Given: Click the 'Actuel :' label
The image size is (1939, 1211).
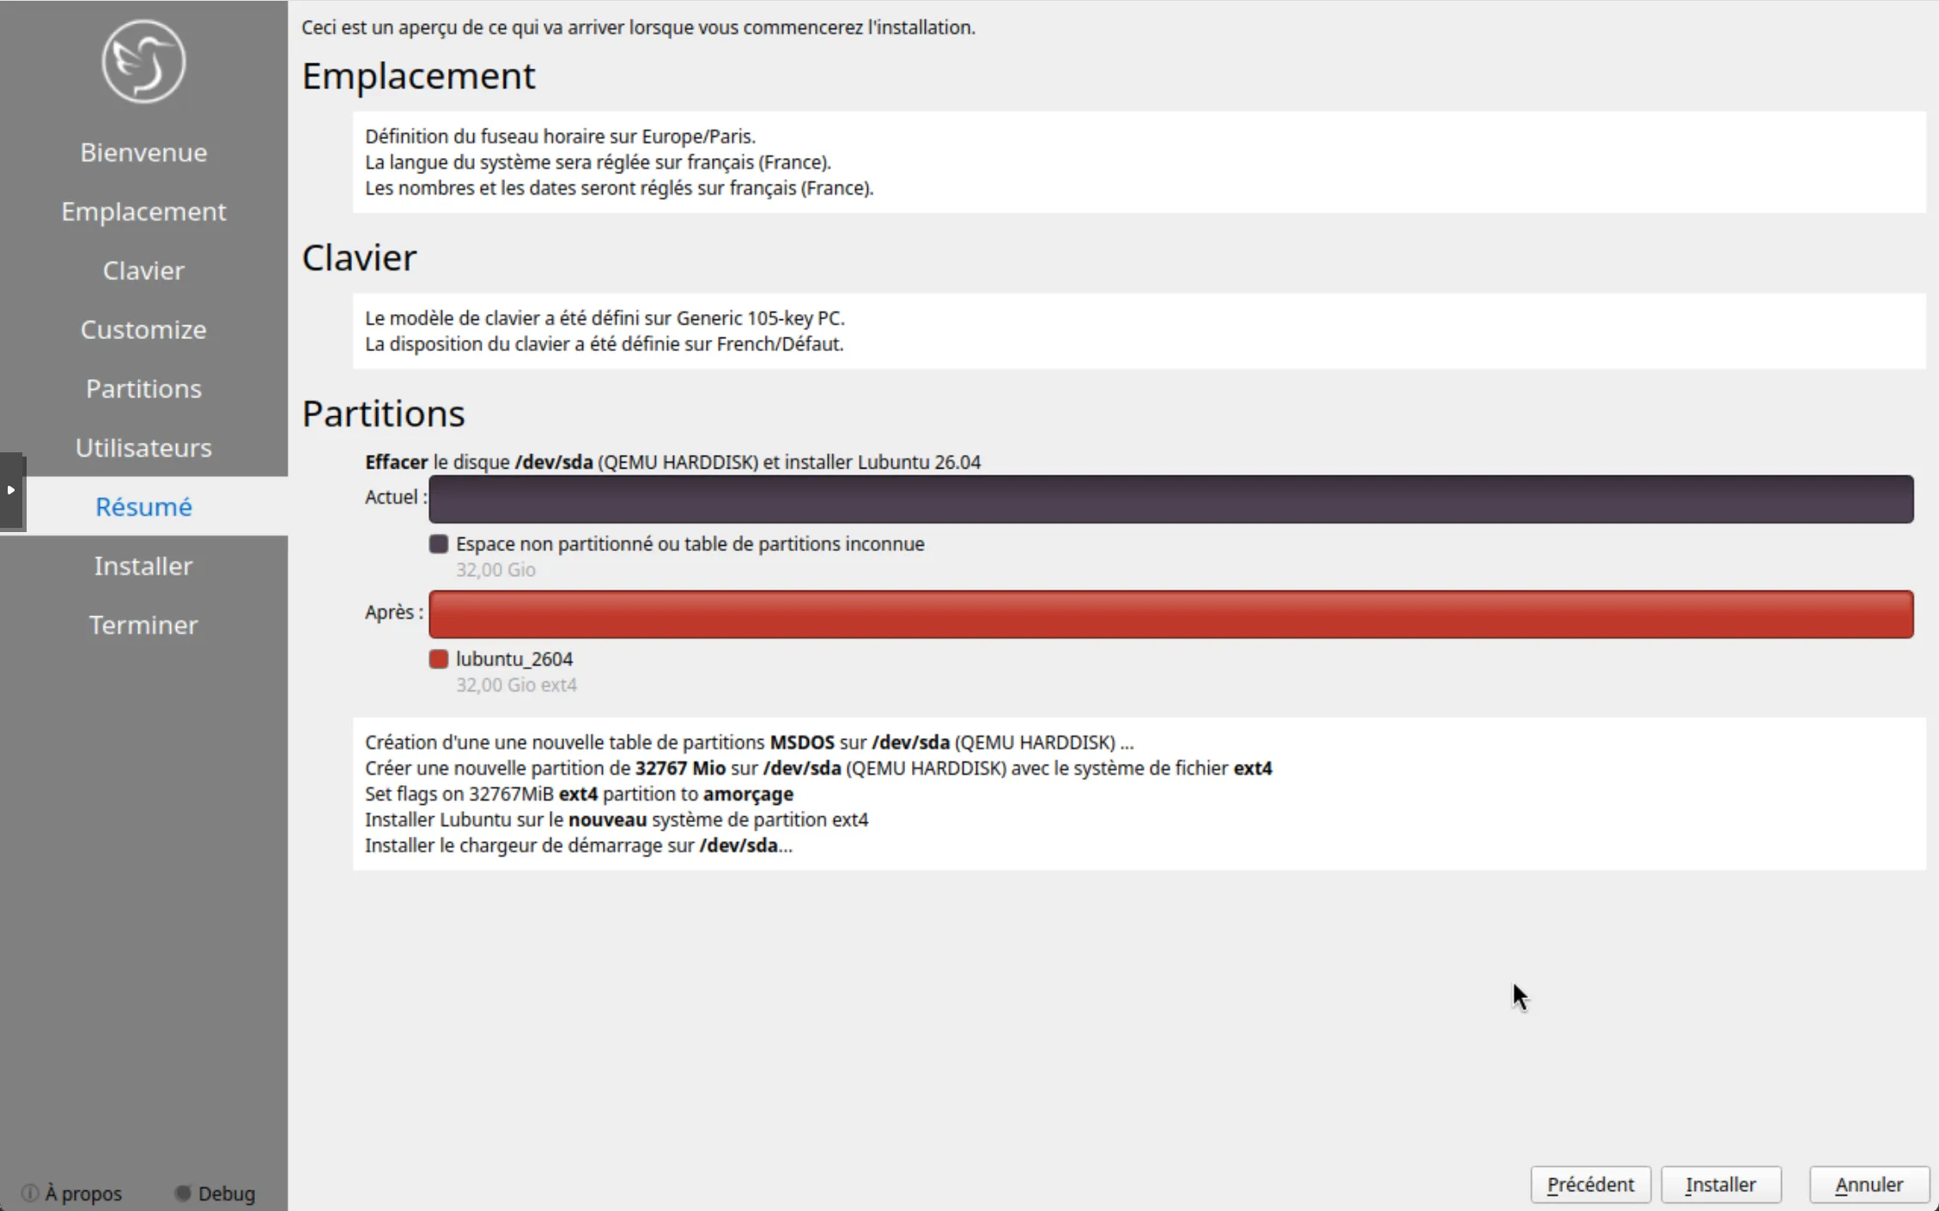Looking at the screenshot, I should click(396, 497).
